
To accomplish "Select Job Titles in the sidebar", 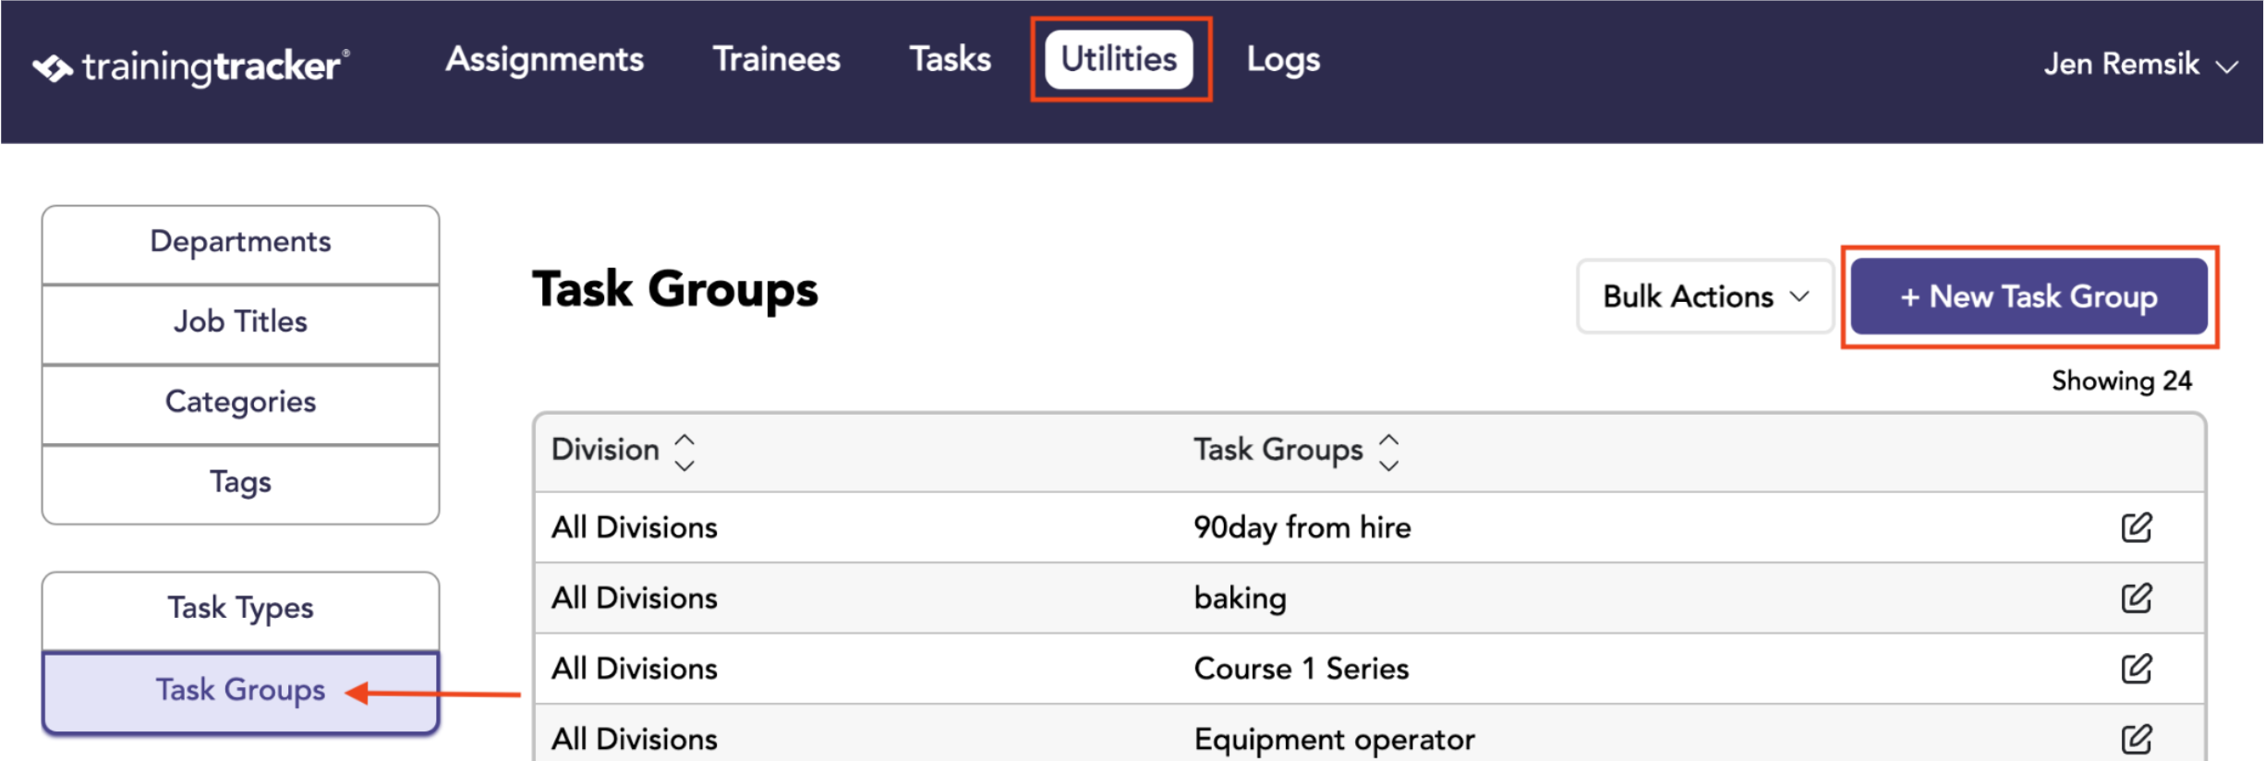I will pos(240,323).
